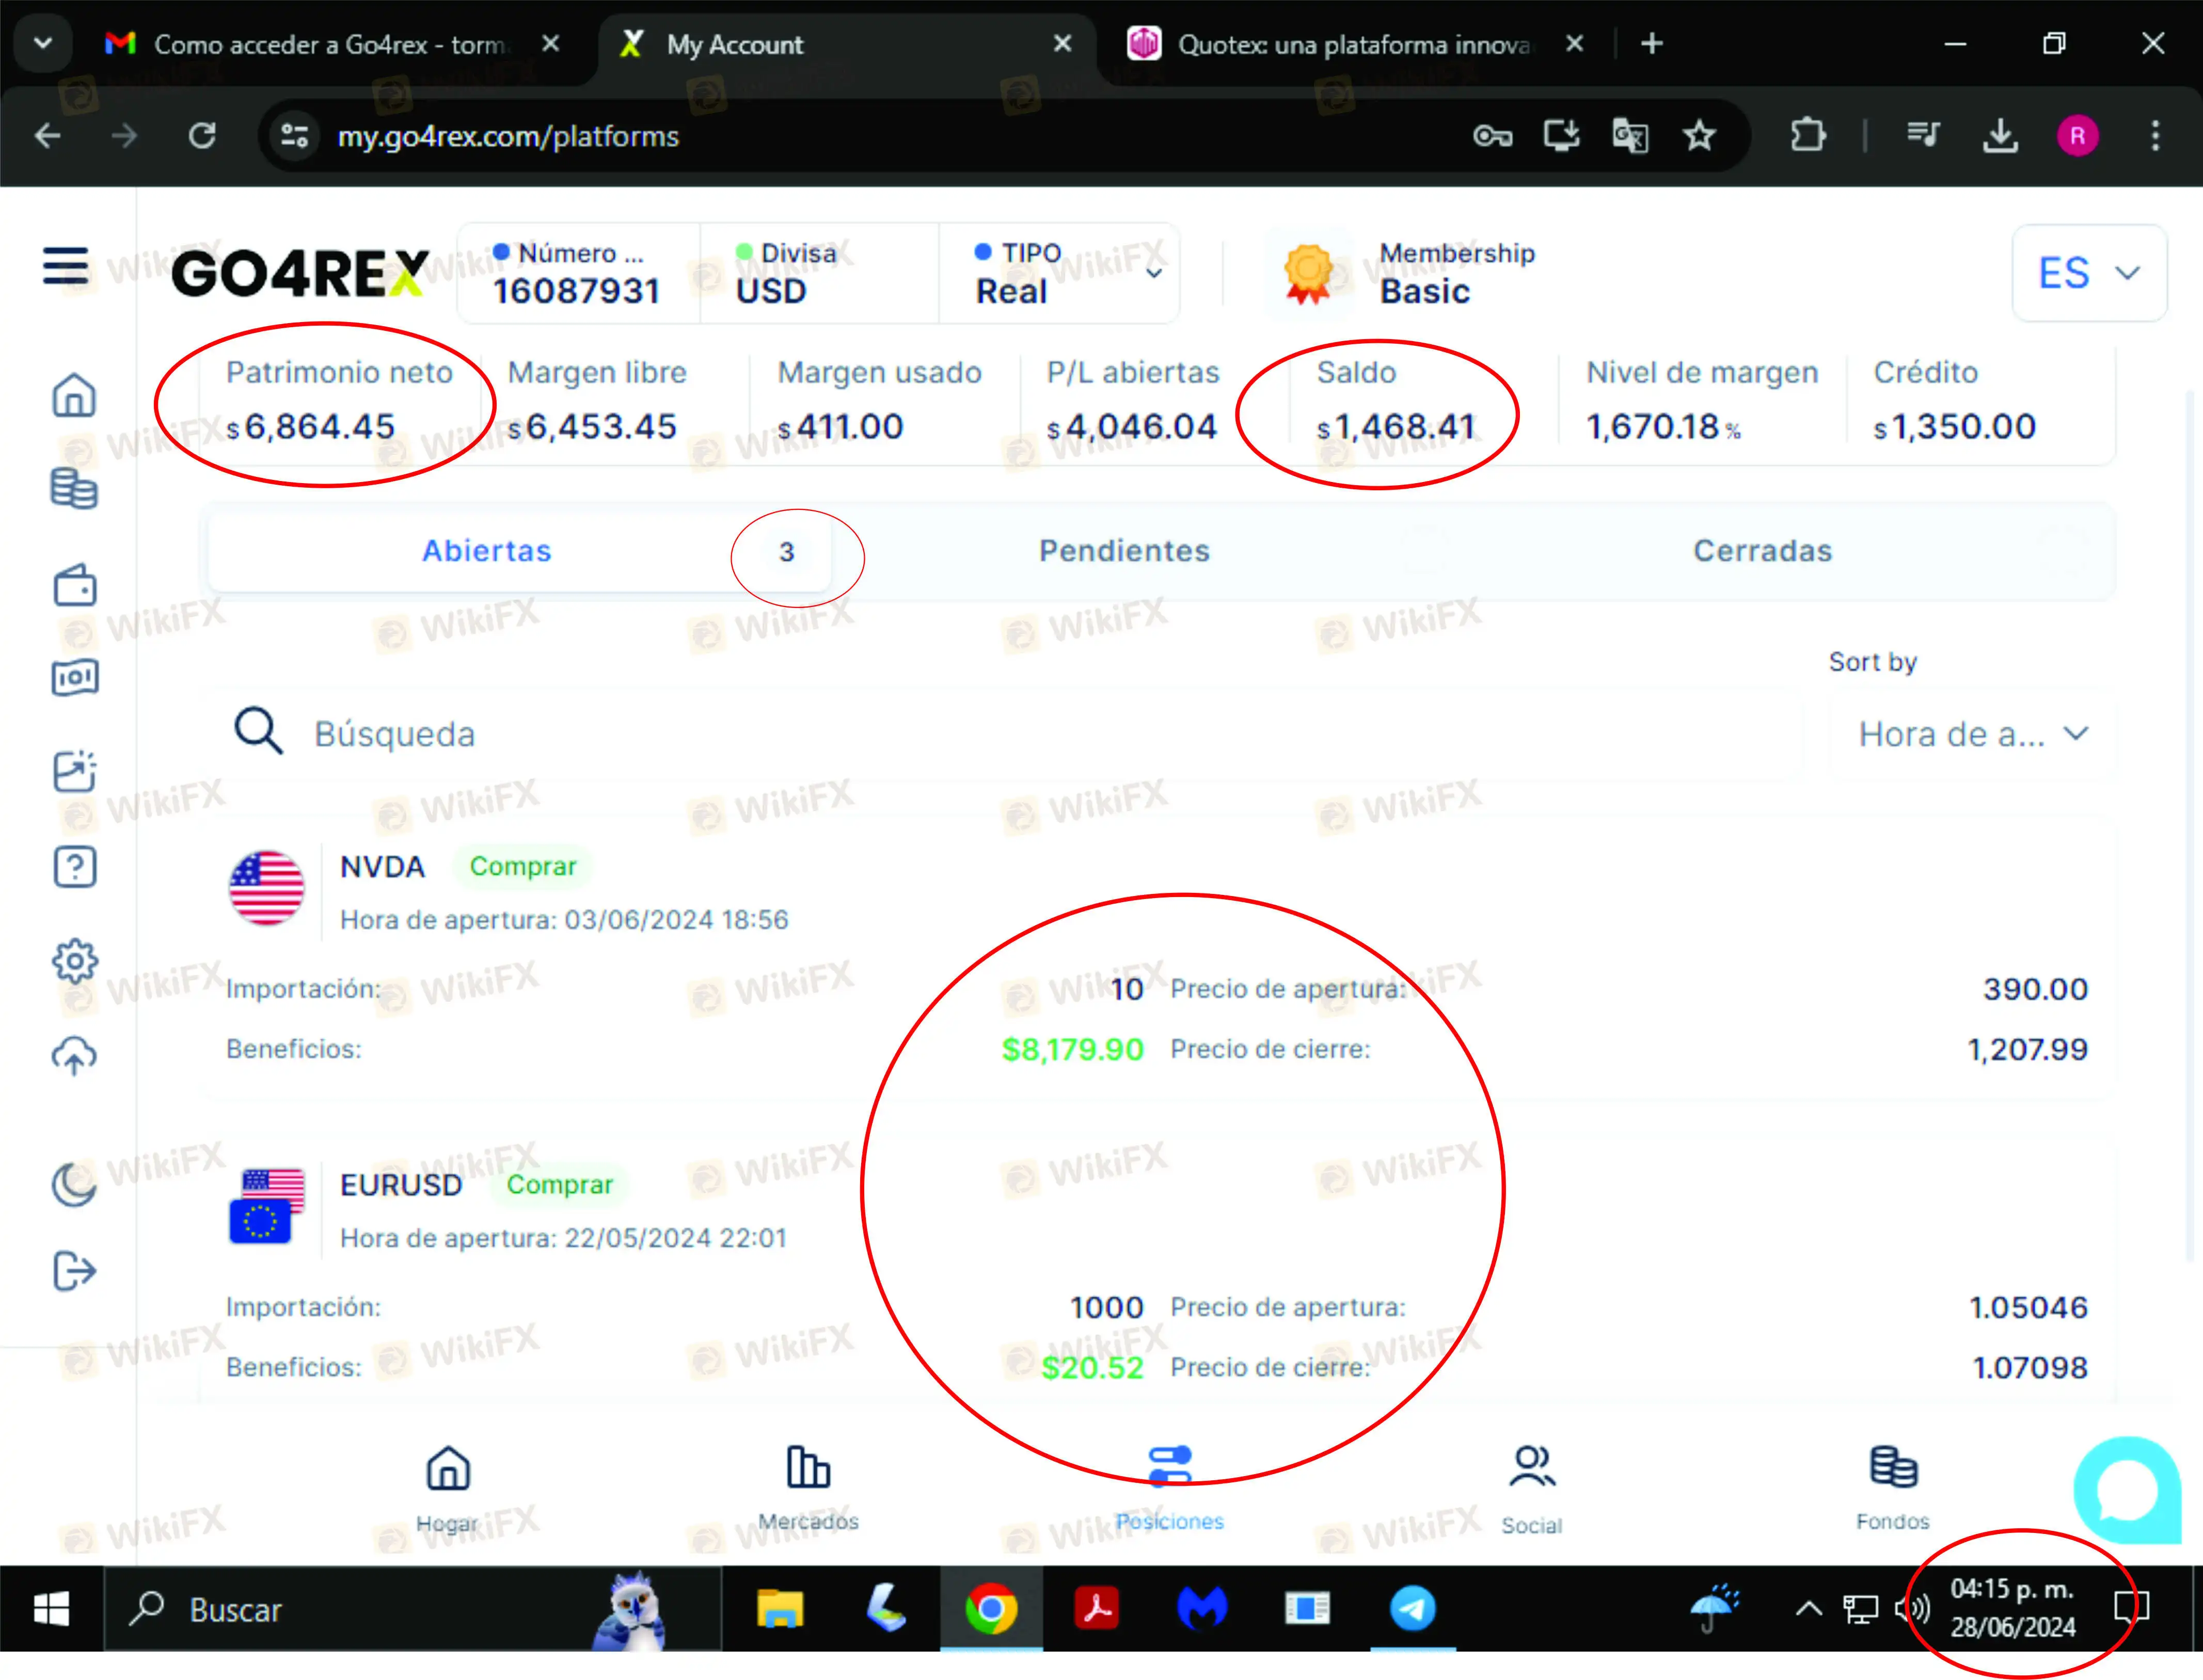Image resolution: width=2203 pixels, height=1680 pixels.
Task: Click the address bar URL my.go4rex.com/platforms
Action: coord(508,136)
